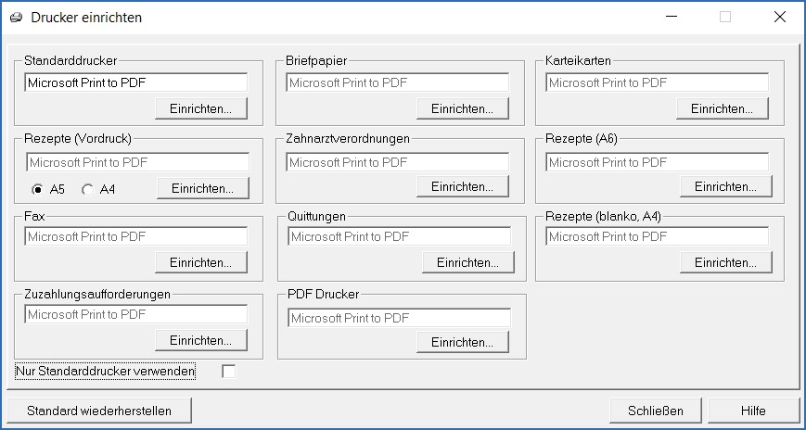Image resolution: width=806 pixels, height=430 pixels.
Task: Set up the Zahnarztverordnungen printer
Action: [x=463, y=186]
